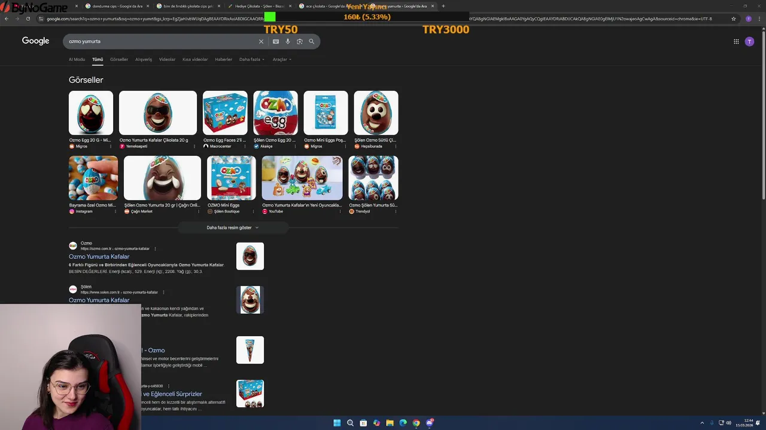
Task: Open Instagram Bayrama özel Ozmo image
Action: click(93, 178)
